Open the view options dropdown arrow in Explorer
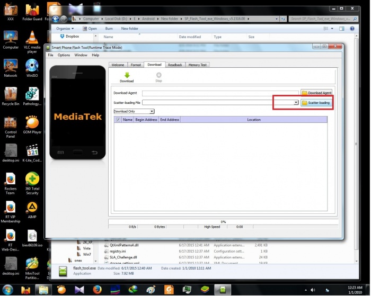This screenshot has height=296, width=371. [x=332, y=29]
